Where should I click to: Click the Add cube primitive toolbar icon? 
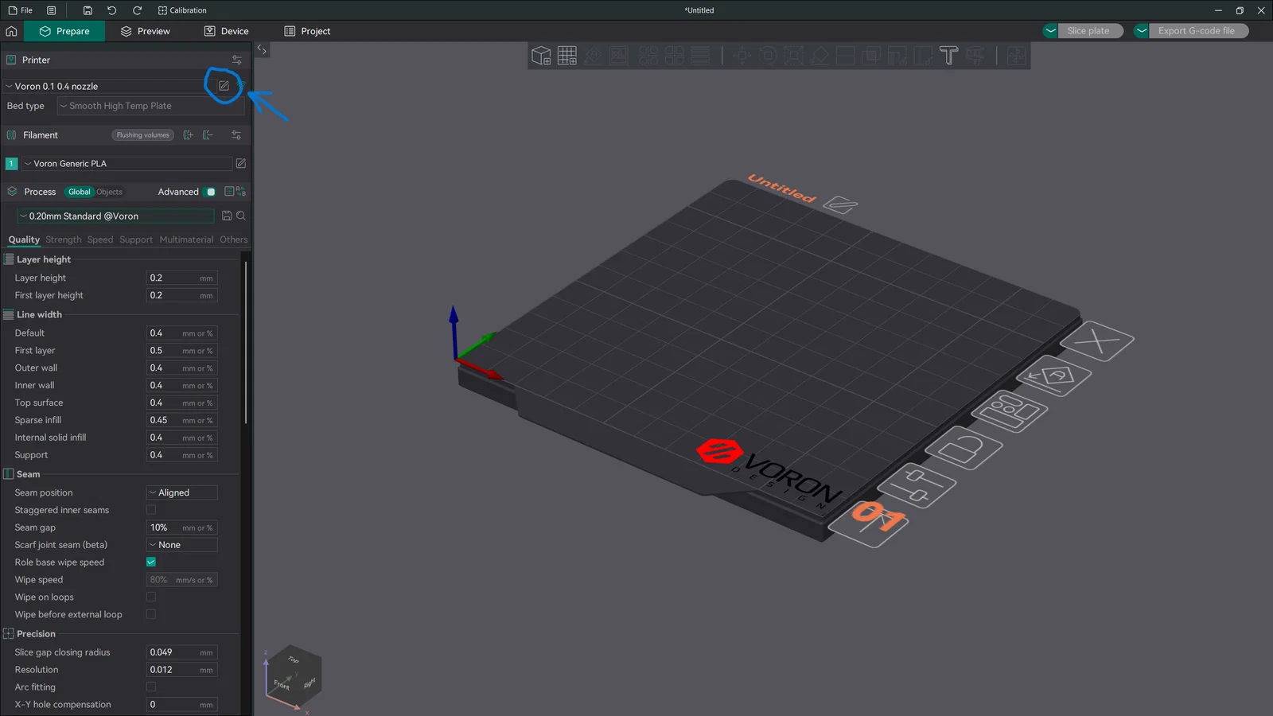pos(541,56)
